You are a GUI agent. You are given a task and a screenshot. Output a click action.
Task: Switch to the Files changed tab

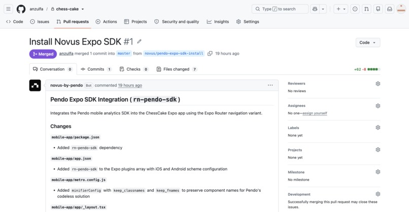point(177,69)
